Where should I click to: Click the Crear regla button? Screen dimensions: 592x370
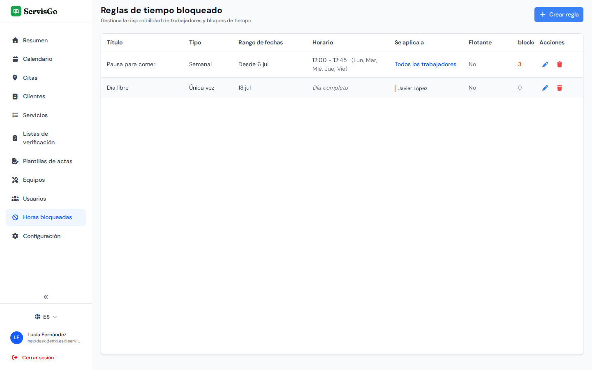point(559,14)
